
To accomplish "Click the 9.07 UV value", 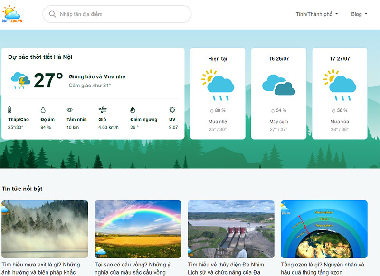I will (173, 127).
